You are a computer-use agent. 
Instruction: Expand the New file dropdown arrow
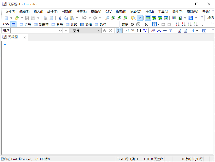(11, 18)
